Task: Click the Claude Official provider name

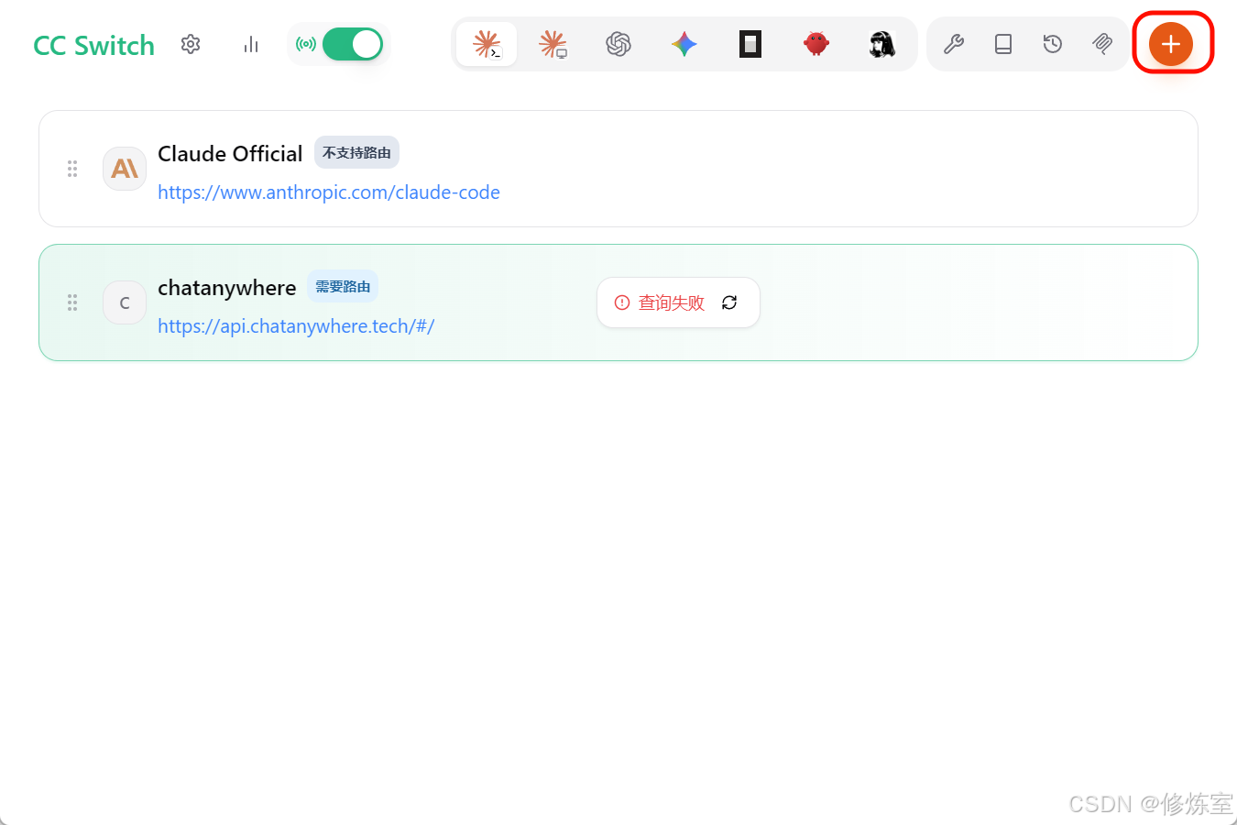Action: (x=230, y=153)
